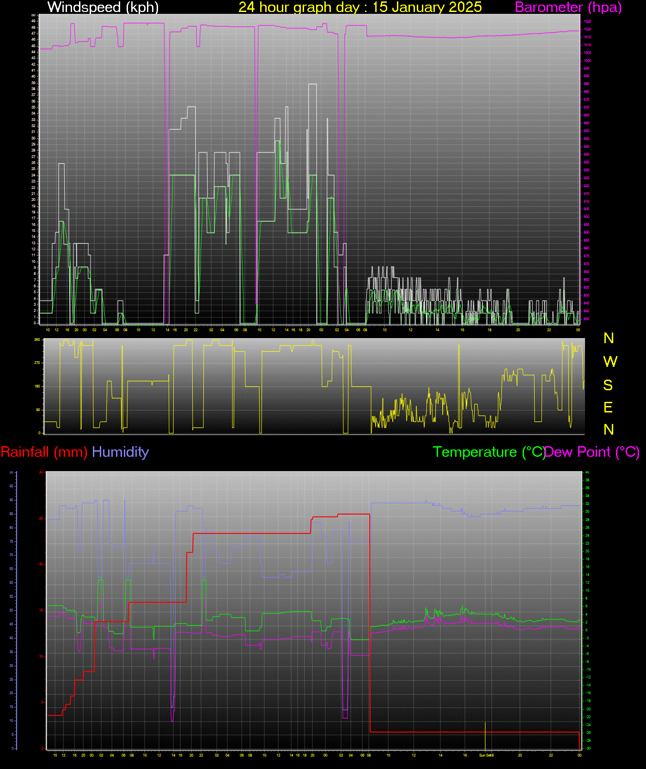Viewport: 646px width, 769px height.
Task: Click the E compass direction label
Action: 608,407
